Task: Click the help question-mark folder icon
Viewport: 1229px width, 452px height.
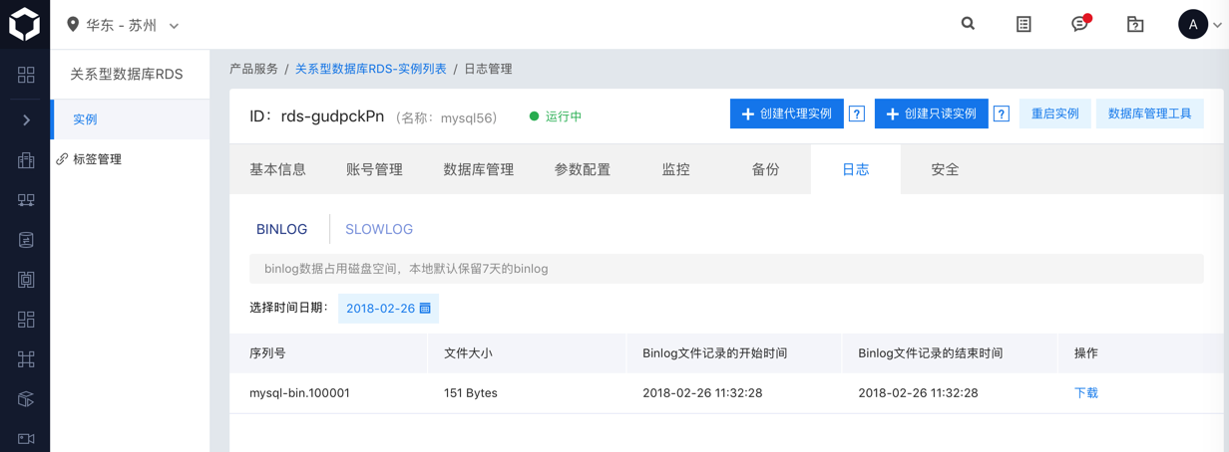Action: [x=1135, y=24]
